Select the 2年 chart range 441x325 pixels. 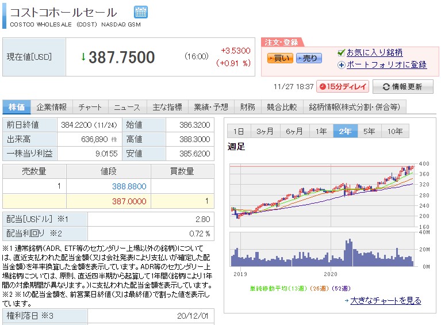(x=346, y=131)
